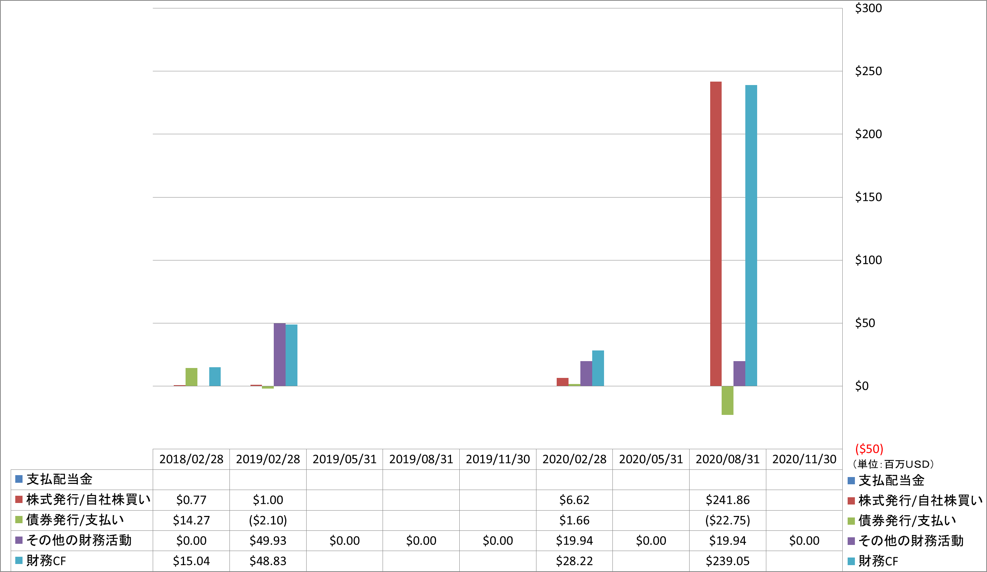
Task: Click the red ($50) axis label
Action: pos(869,449)
